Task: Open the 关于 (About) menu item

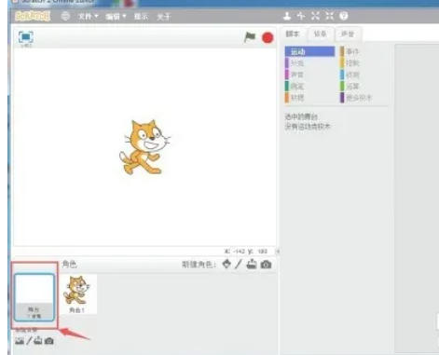Action: coord(163,17)
